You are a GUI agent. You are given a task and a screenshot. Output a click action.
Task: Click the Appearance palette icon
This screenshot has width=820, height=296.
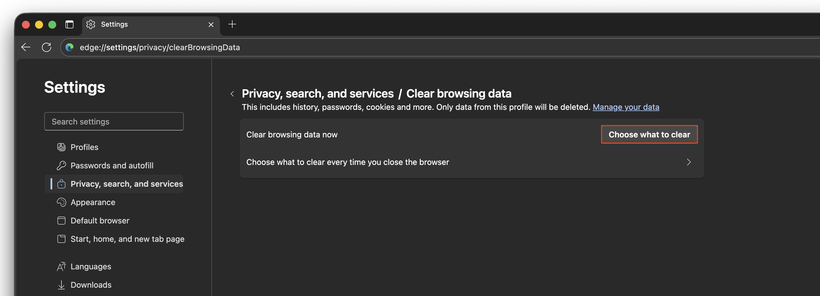[61, 202]
